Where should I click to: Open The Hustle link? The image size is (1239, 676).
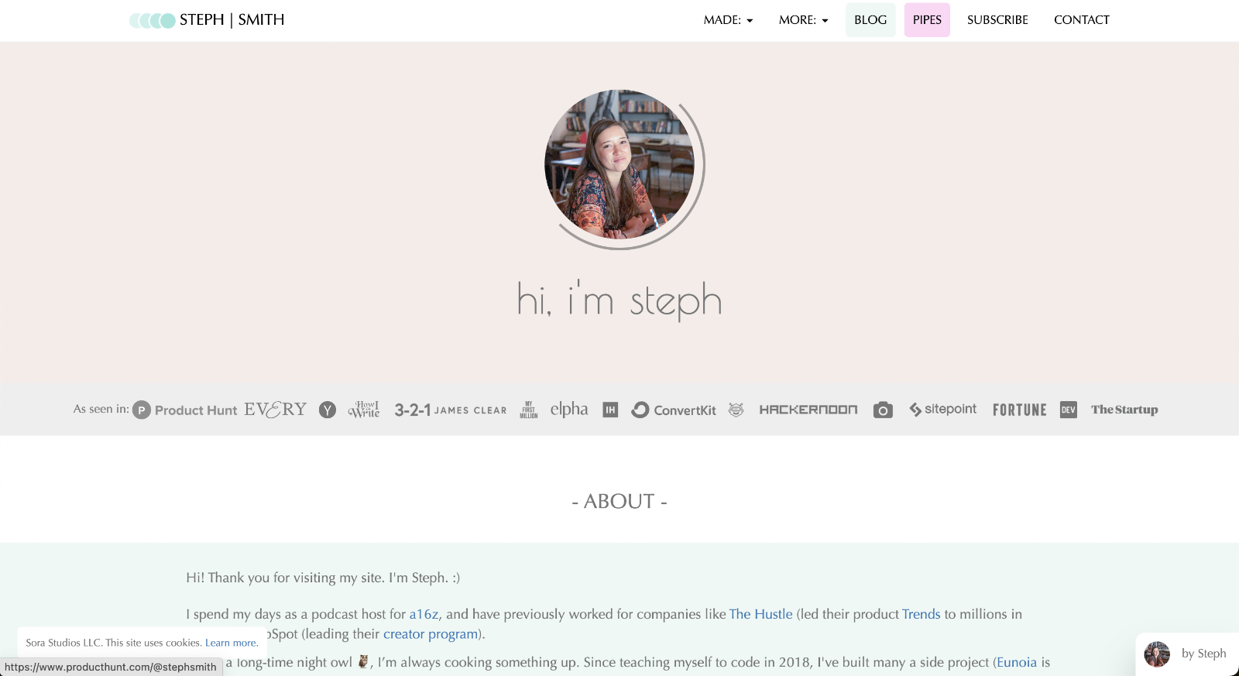(x=760, y=614)
